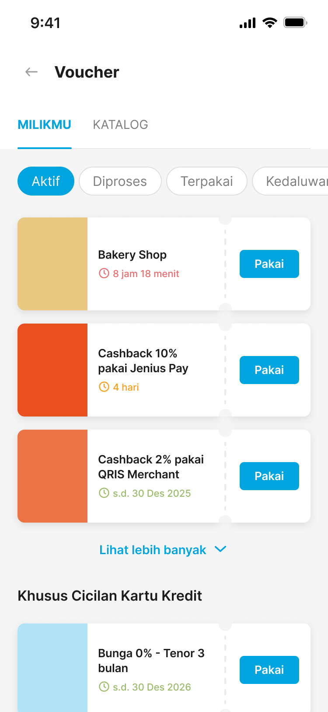Tap the battery status icon
This screenshot has width=328, height=712.
tap(295, 22)
